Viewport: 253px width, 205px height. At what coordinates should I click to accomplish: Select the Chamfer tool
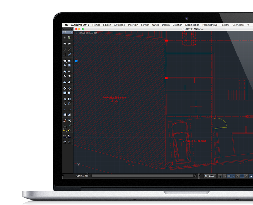[x=69, y=115]
